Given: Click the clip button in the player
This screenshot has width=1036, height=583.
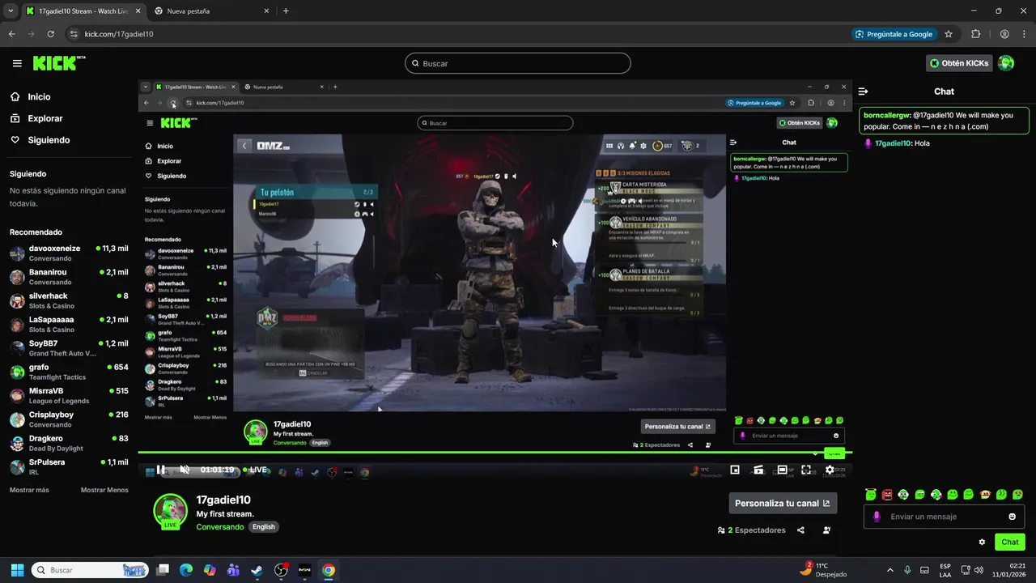Looking at the screenshot, I should tap(758, 470).
